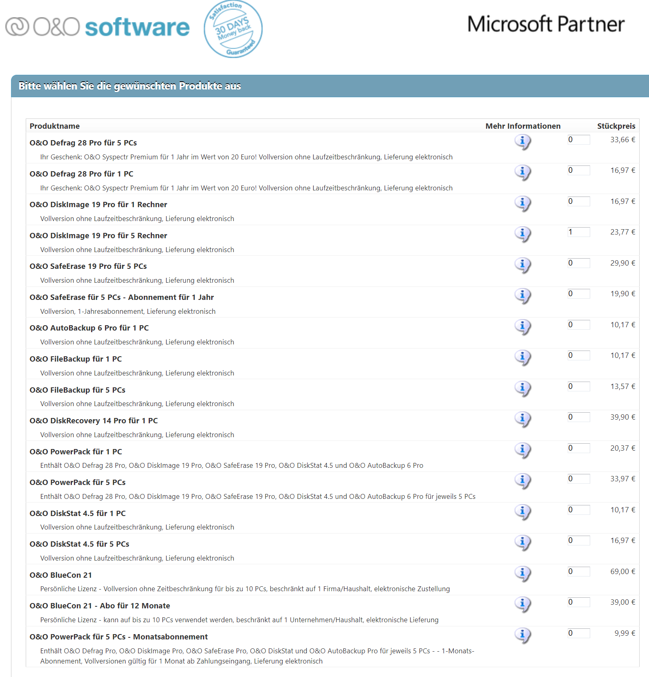Click product name O&O DiskImage 19 Pro für 5 Rechner
This screenshot has height=677, width=649.
pos(98,236)
